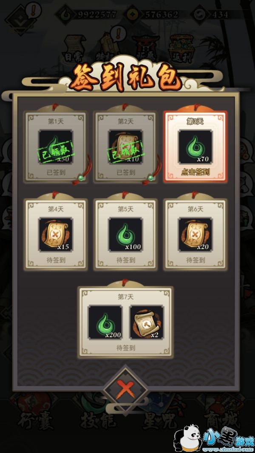Tap the 待签到 label on Day 4
255x453 pixels.
point(56,260)
